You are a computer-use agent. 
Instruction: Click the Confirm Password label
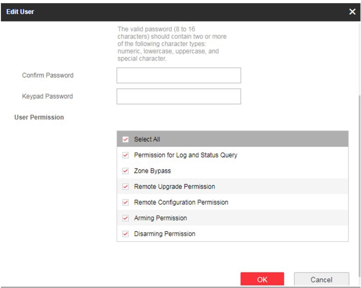48,75
